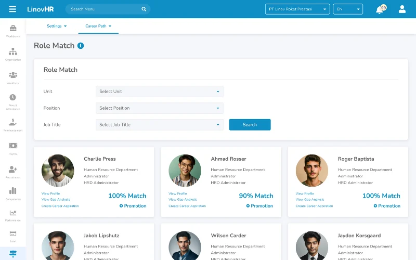The image size is (416, 260).
Task: Expand the Select Job Title dropdown
Action: pos(160,125)
